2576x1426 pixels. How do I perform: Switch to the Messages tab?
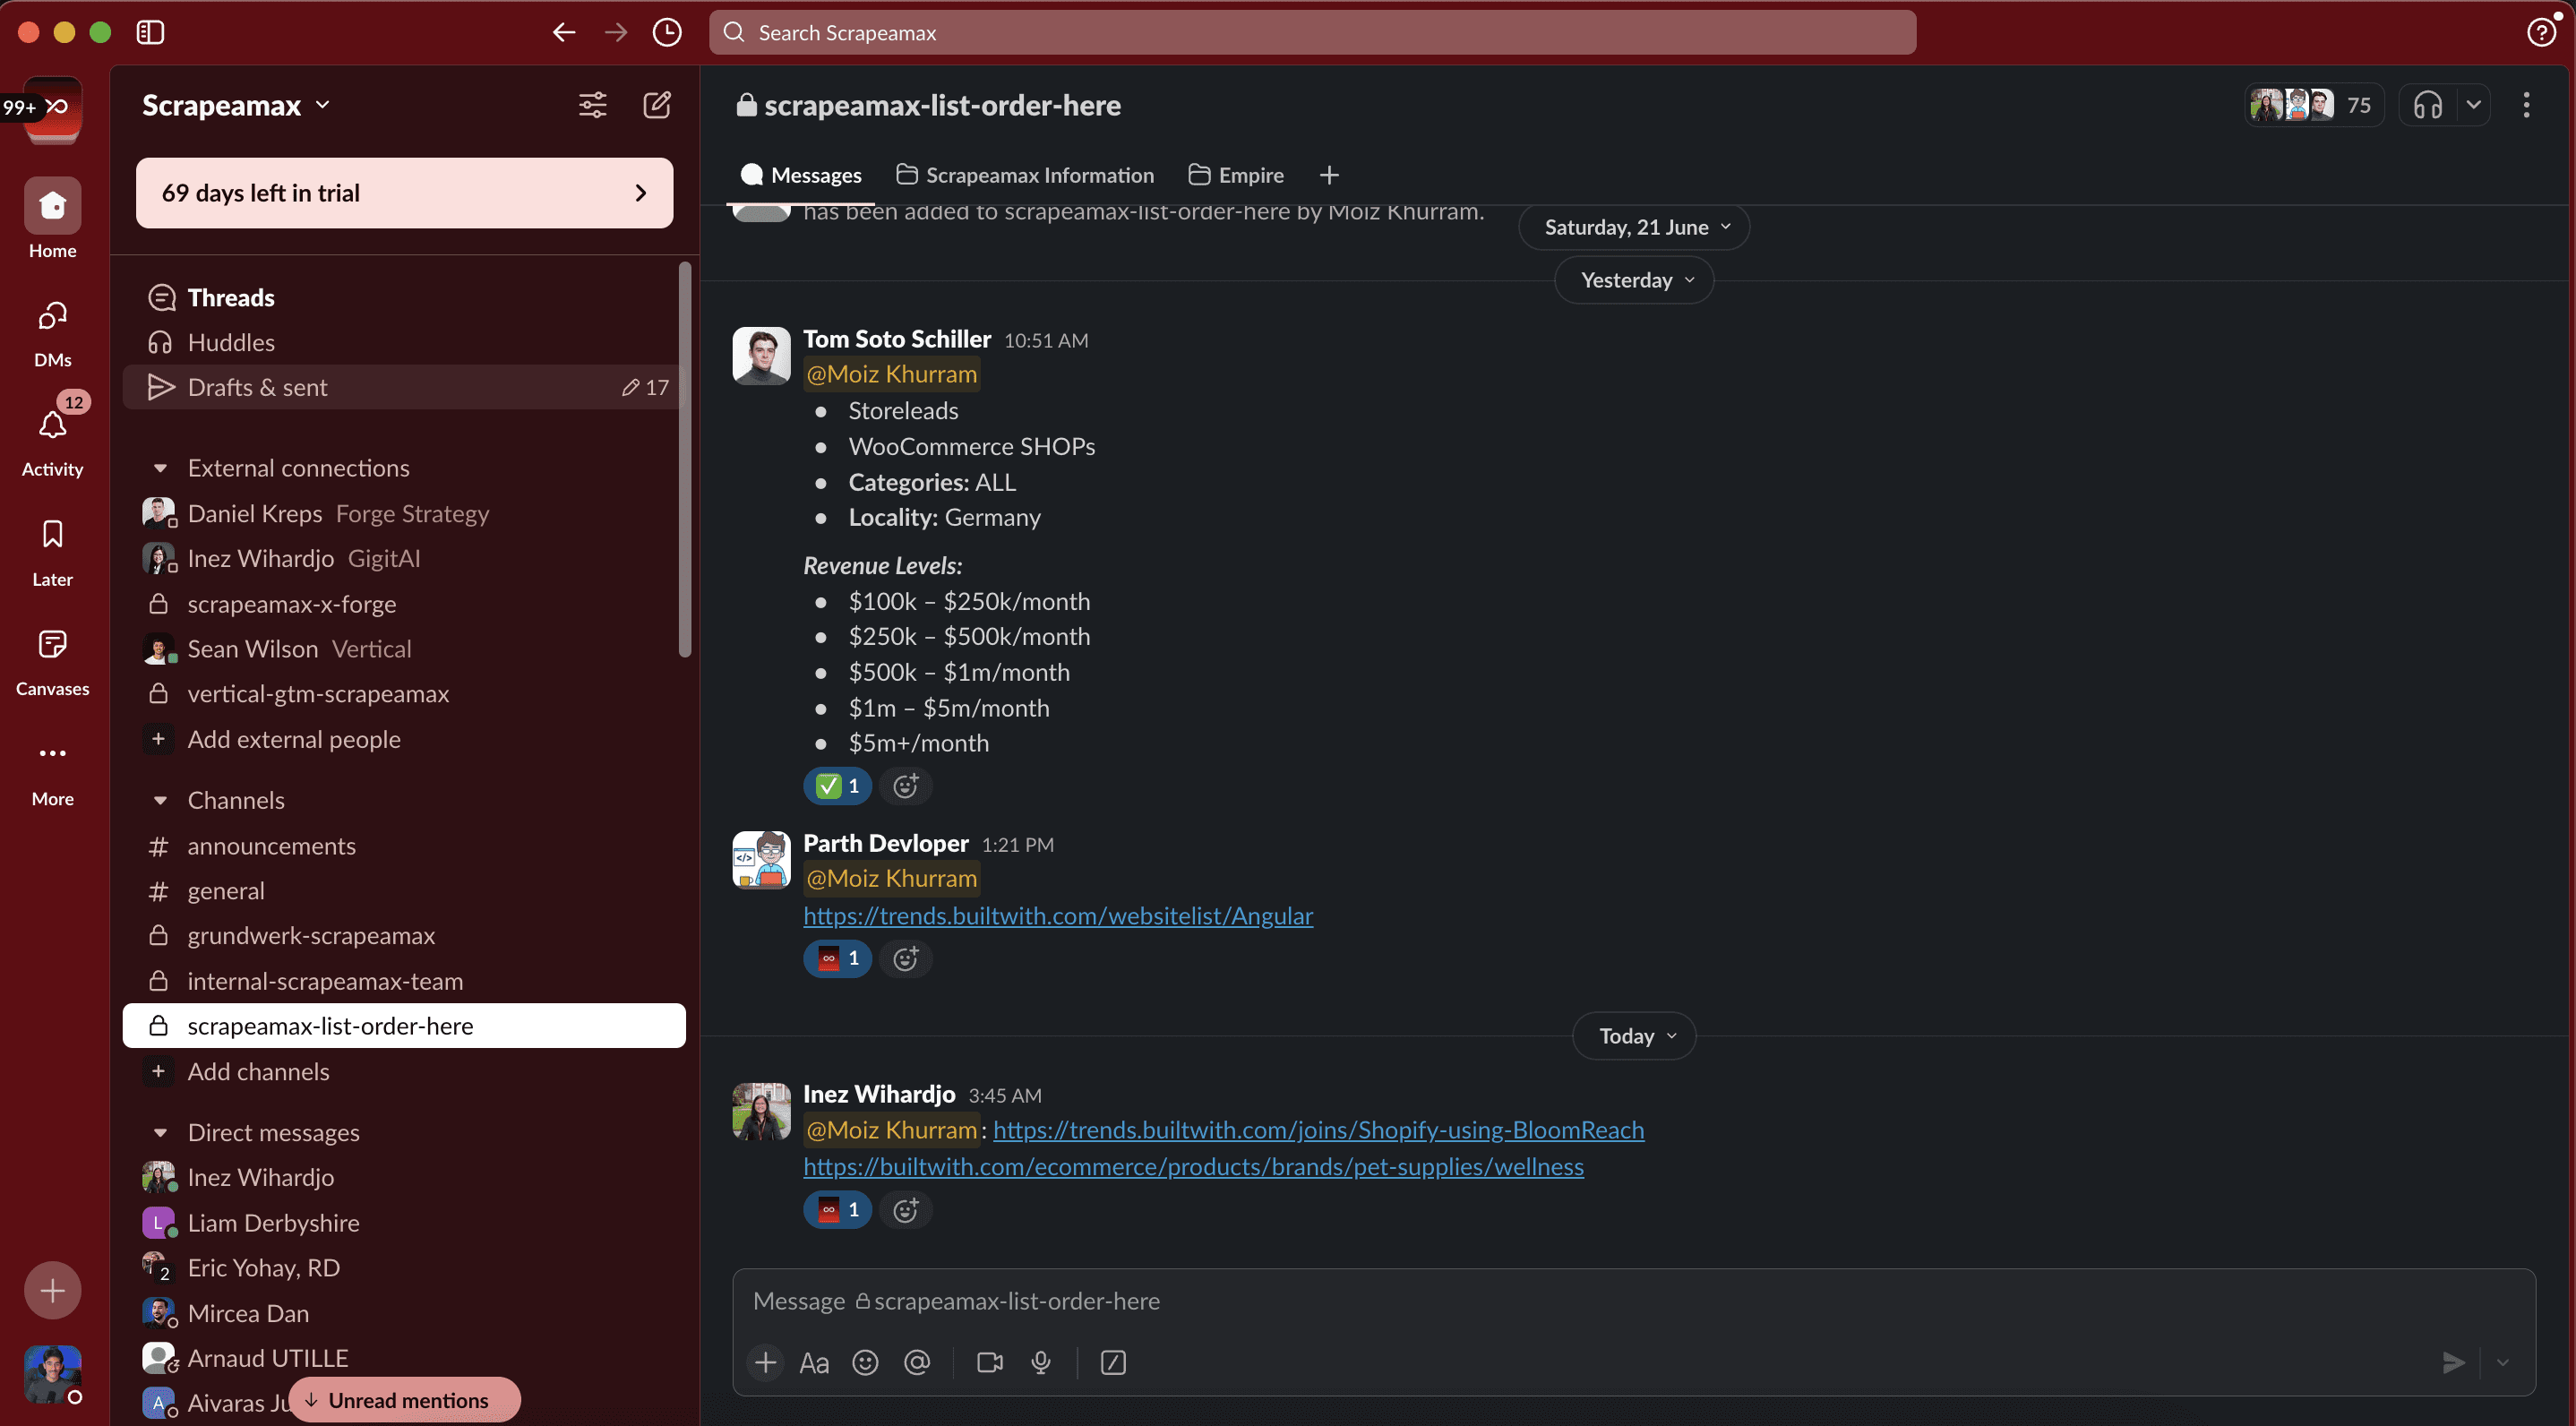[801, 175]
